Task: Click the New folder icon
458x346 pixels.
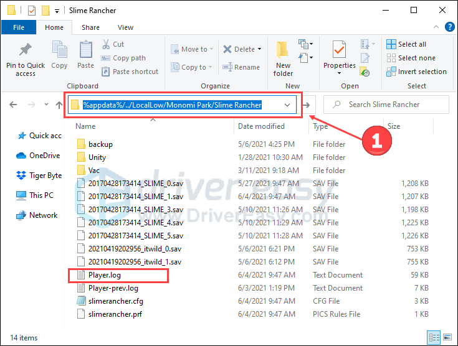Action: coord(282,49)
